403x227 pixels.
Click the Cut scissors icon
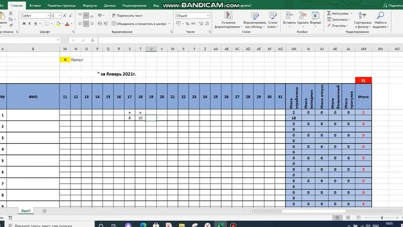[x=11, y=13]
